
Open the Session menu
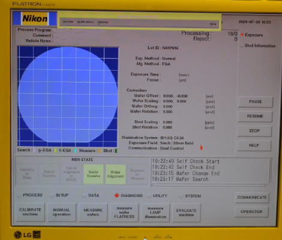pos(68,22)
